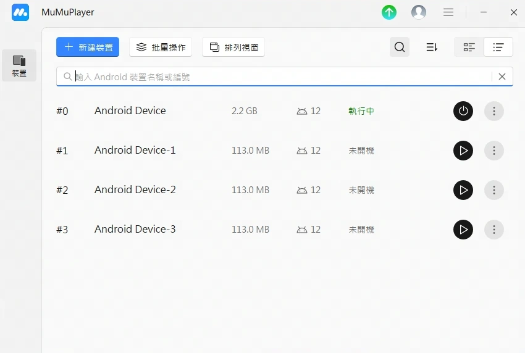Click the #3 device number
This screenshot has height=353, width=525.
(x=62, y=229)
